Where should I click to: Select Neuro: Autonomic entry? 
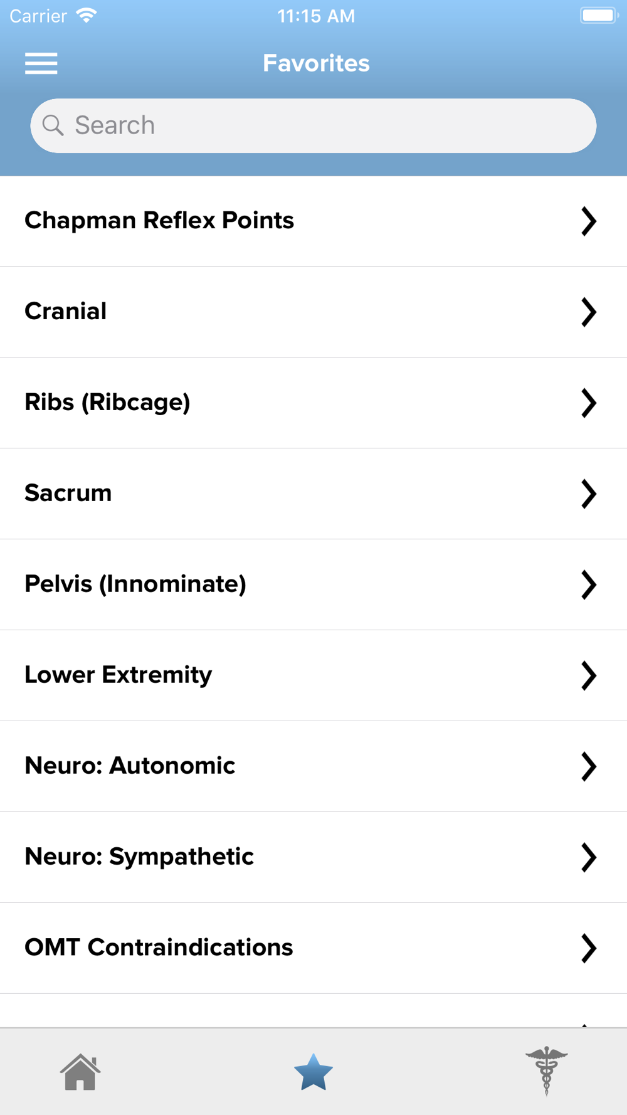click(130, 766)
